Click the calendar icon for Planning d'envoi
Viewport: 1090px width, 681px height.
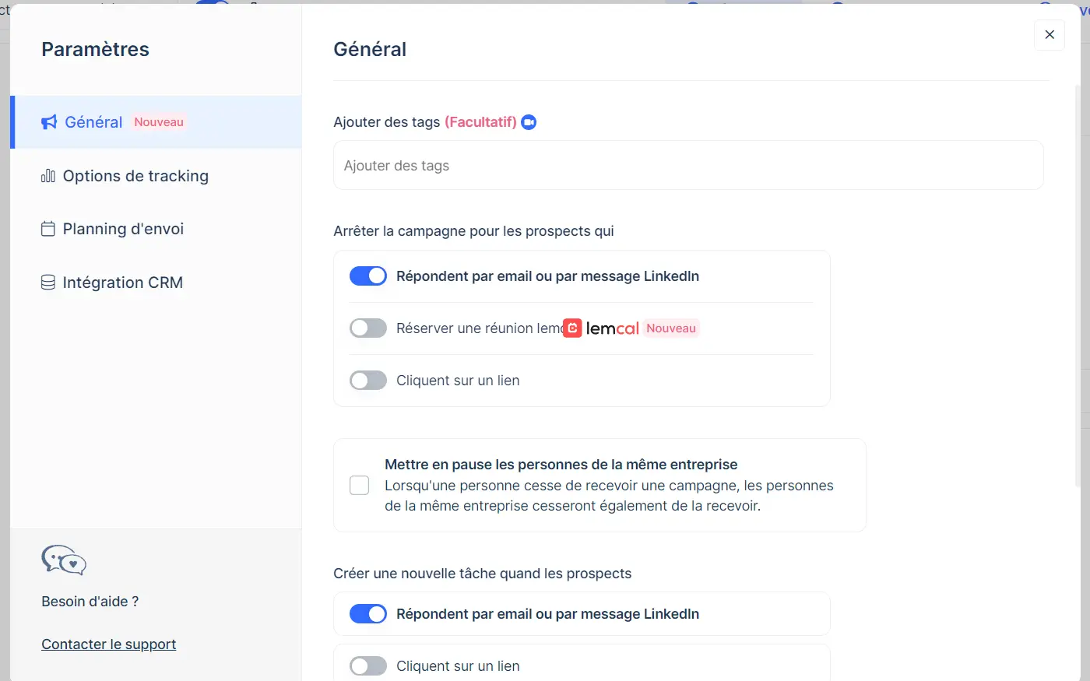pyautogui.click(x=48, y=229)
